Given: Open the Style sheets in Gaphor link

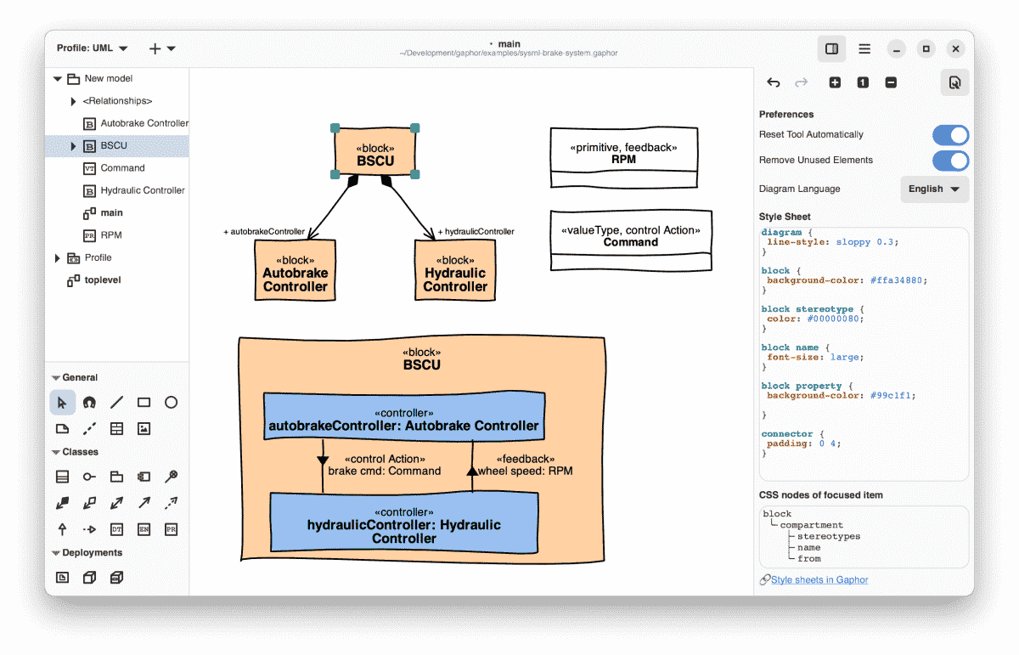Looking at the screenshot, I should [819, 579].
